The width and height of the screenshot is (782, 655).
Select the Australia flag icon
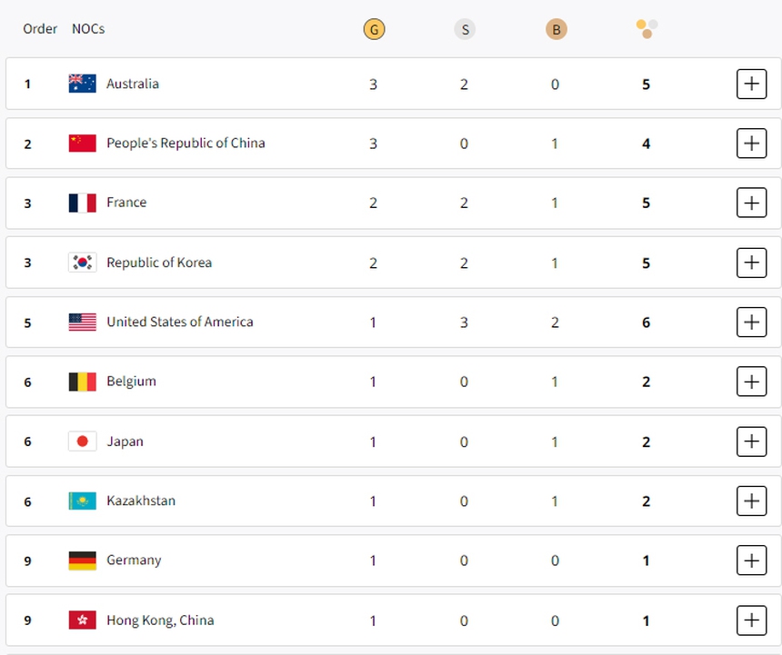click(81, 84)
